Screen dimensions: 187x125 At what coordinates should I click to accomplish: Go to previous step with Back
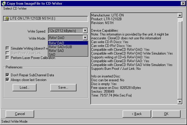(137, 114)
